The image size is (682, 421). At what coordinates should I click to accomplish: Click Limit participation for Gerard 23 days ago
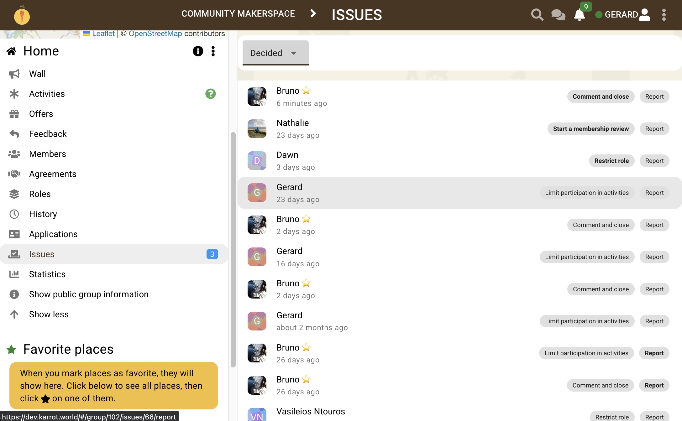click(587, 193)
